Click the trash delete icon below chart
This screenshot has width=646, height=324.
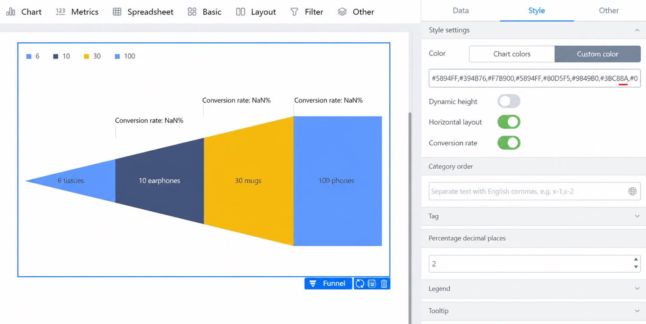[x=384, y=283]
